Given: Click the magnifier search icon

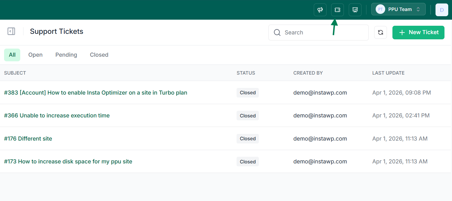Looking at the screenshot, I should [x=277, y=32].
